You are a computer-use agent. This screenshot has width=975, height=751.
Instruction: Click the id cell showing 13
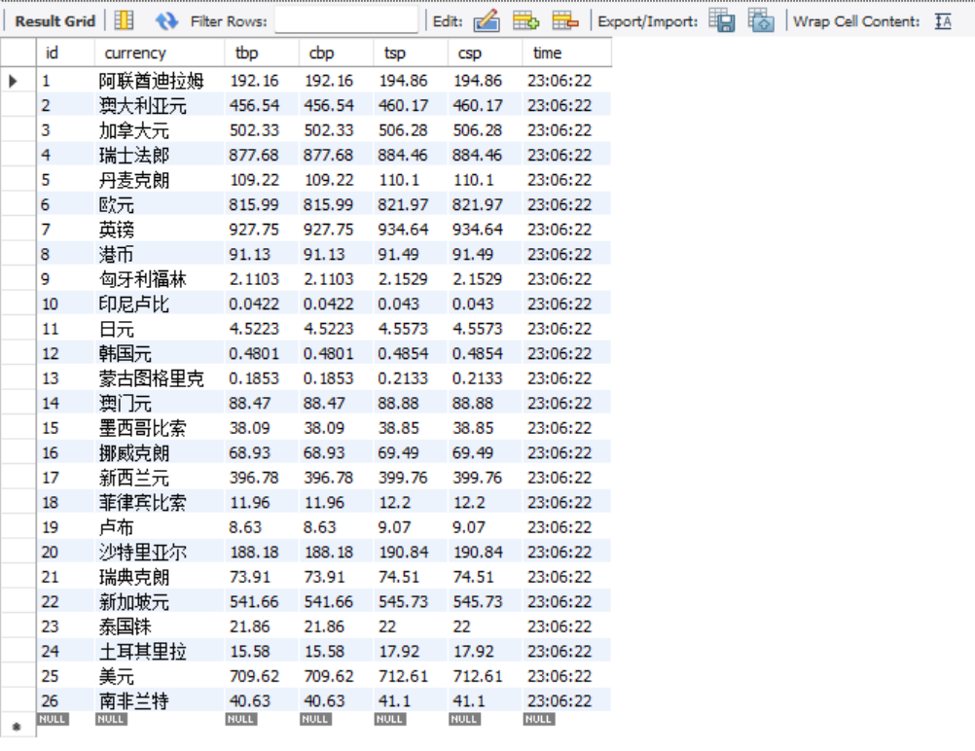pos(66,378)
